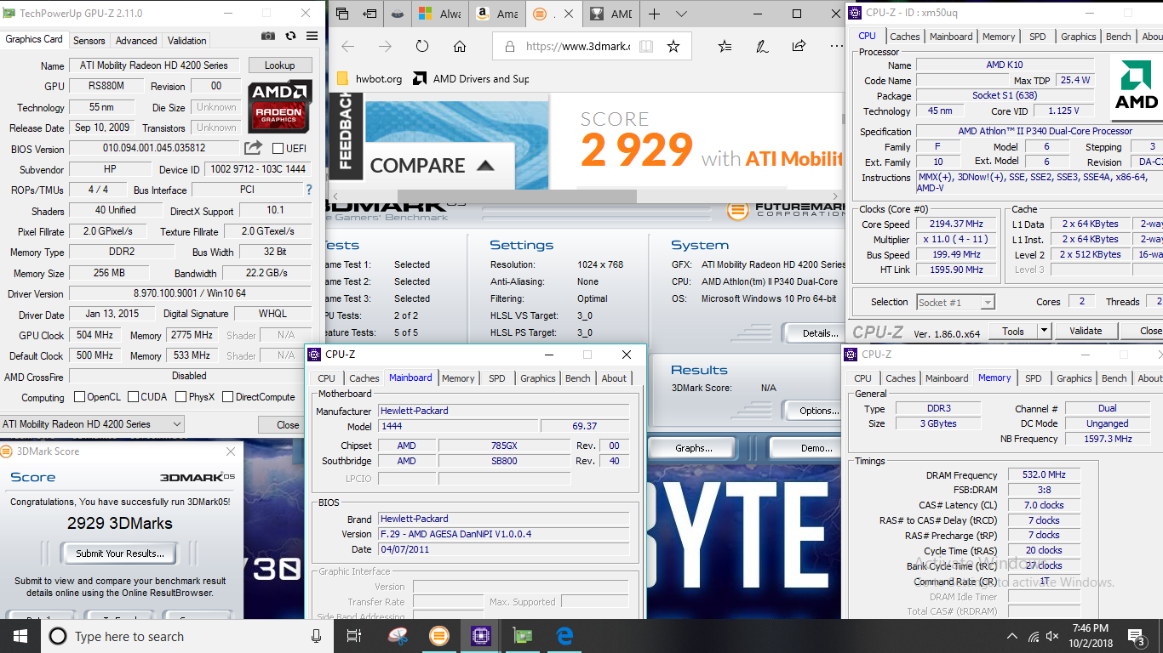The width and height of the screenshot is (1163, 653).
Task: Click the microphone icon in the search box
Action: [316, 636]
